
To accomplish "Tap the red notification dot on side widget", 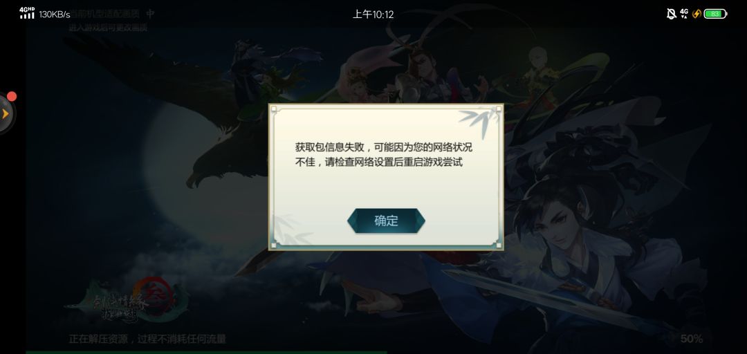I will tap(12, 97).
